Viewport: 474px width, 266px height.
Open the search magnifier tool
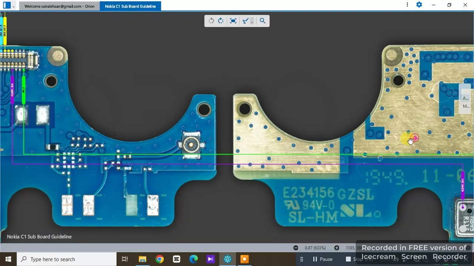point(263,21)
